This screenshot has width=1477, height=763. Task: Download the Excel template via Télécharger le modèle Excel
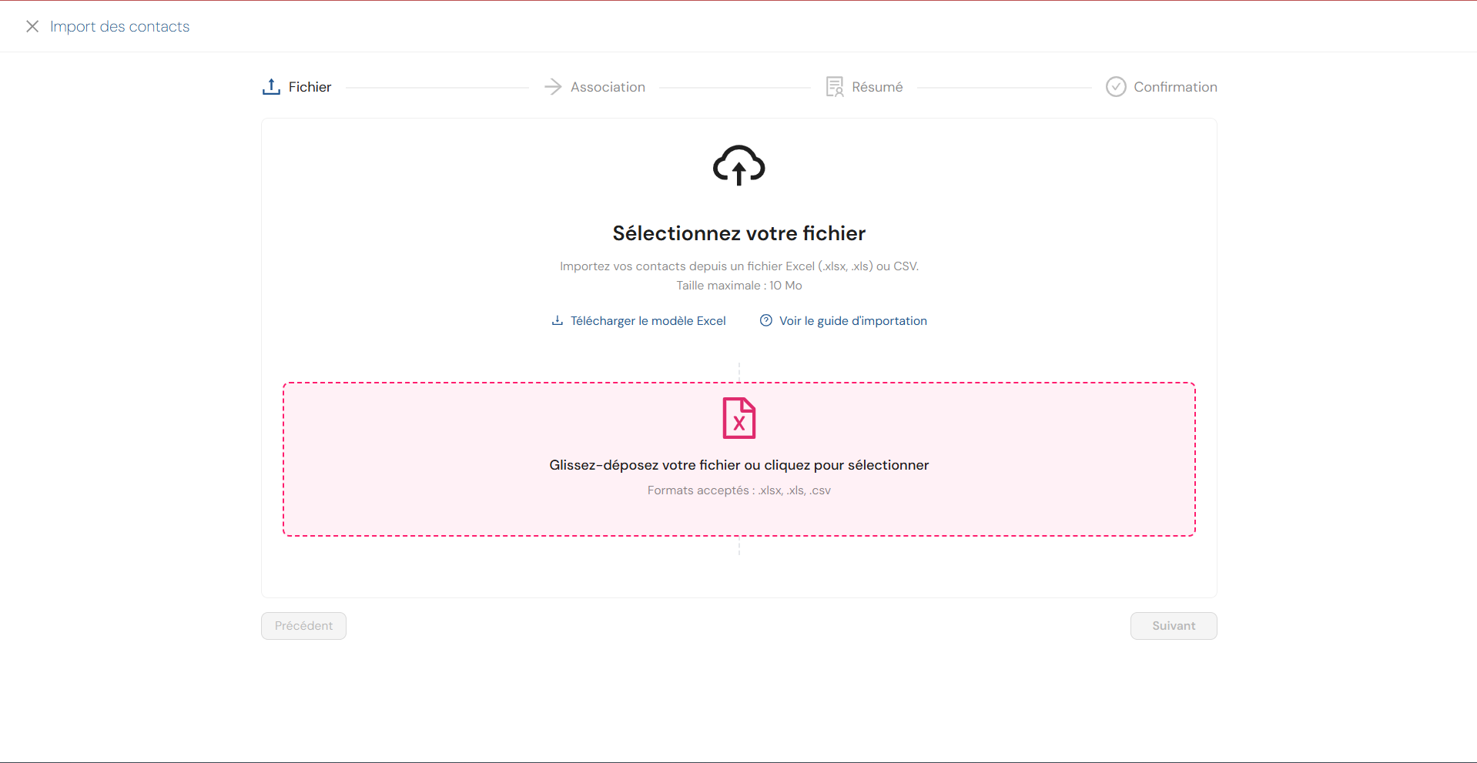pos(648,321)
